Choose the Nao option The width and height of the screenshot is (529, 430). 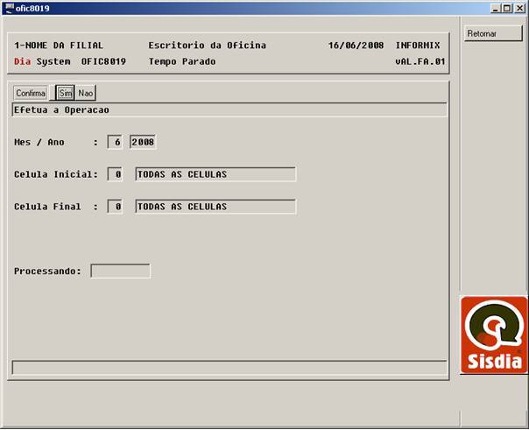86,93
